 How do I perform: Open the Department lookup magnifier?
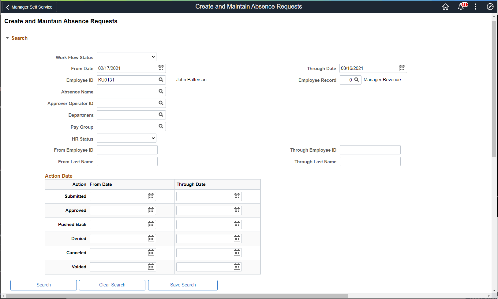(161, 115)
